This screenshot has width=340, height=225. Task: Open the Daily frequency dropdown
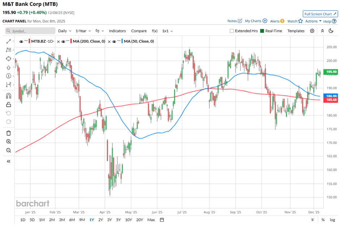click(65, 31)
